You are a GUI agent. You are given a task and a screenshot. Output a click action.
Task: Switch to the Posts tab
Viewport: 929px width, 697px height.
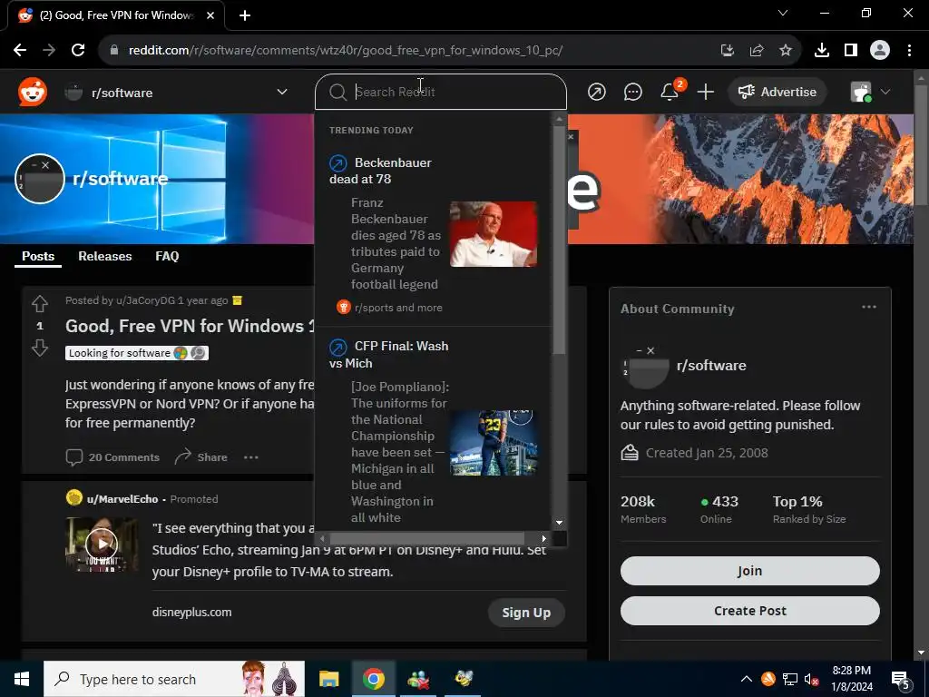tap(38, 256)
